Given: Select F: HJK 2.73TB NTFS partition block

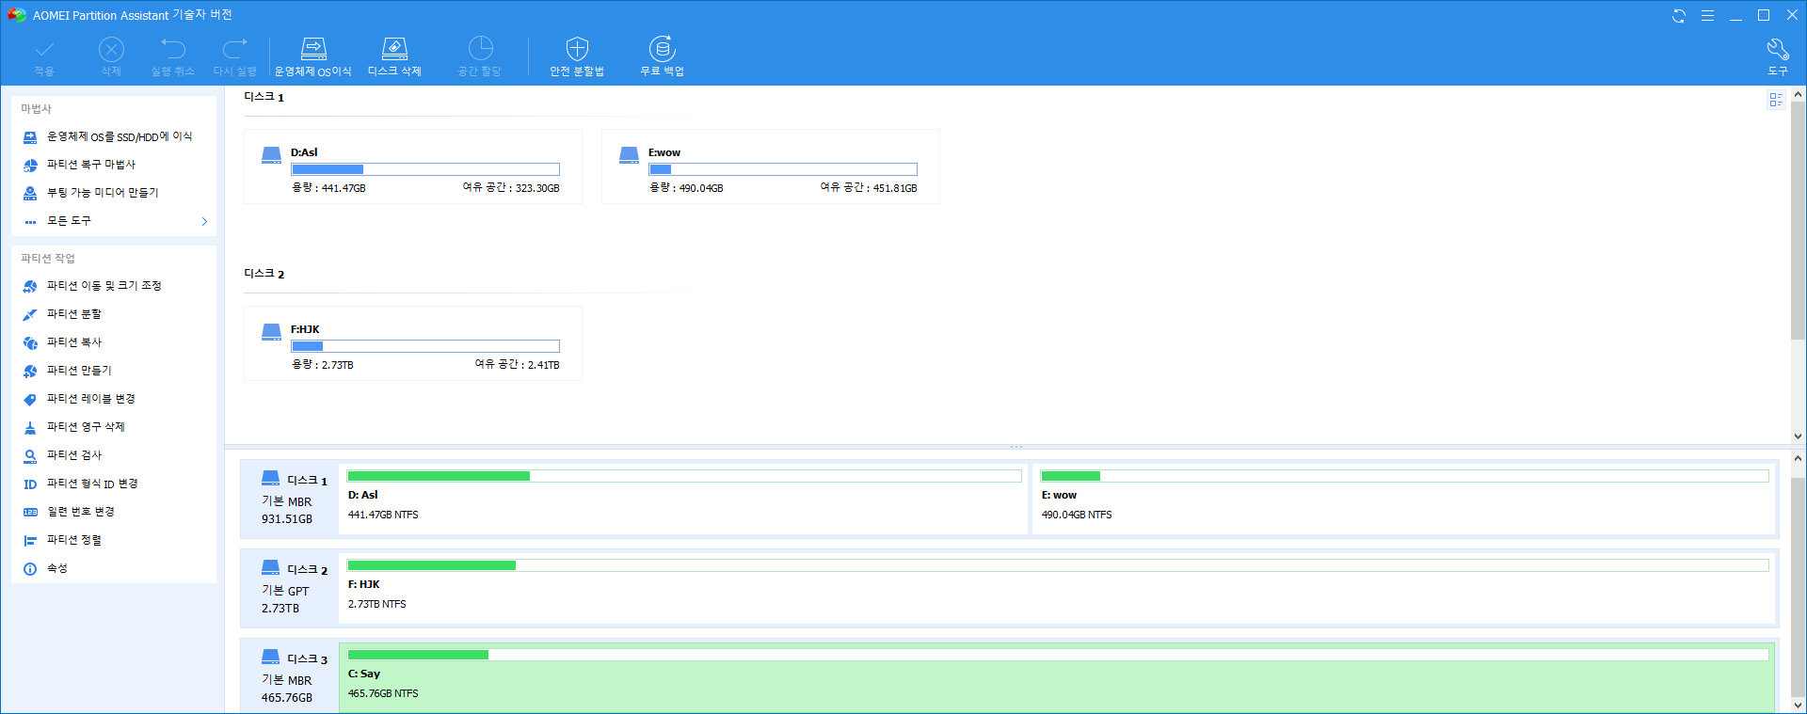Looking at the screenshot, I should (1058, 588).
